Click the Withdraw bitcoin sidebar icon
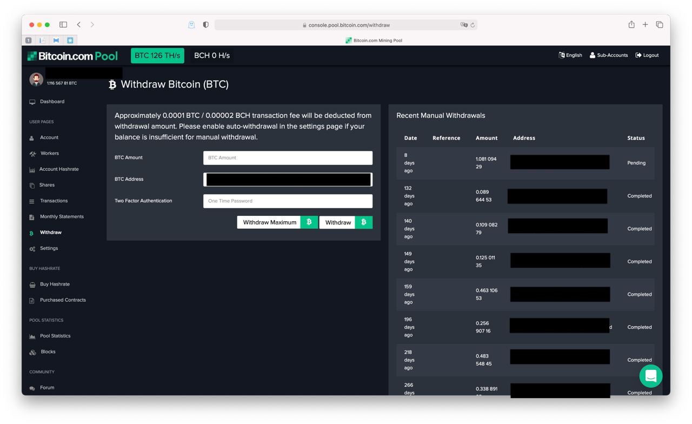The height and width of the screenshot is (424, 692). click(31, 233)
